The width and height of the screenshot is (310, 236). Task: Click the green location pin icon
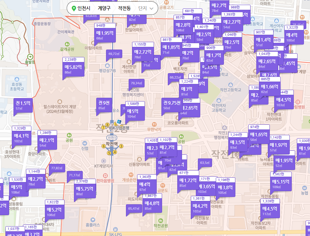pyautogui.click(x=74, y=8)
